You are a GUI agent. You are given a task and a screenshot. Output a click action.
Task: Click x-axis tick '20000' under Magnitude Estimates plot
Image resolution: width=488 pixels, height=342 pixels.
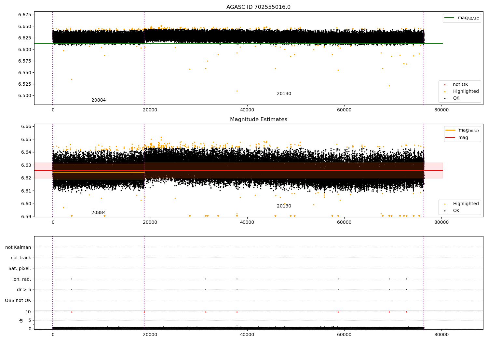pos(150,222)
